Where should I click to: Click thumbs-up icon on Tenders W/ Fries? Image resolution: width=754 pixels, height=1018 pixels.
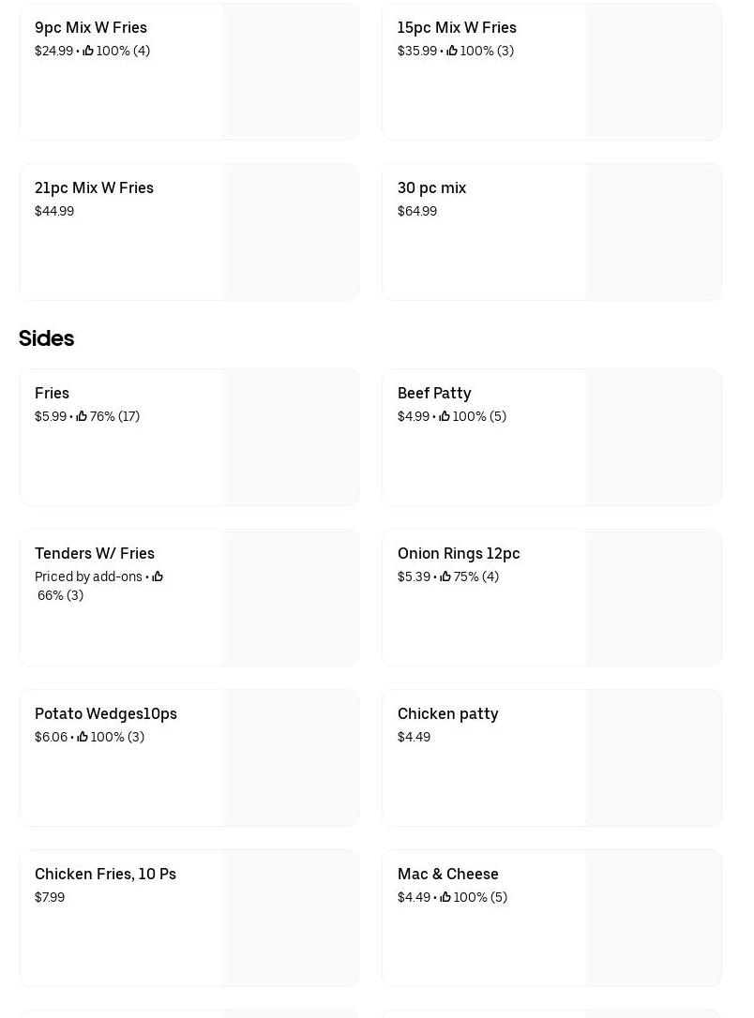(x=158, y=576)
